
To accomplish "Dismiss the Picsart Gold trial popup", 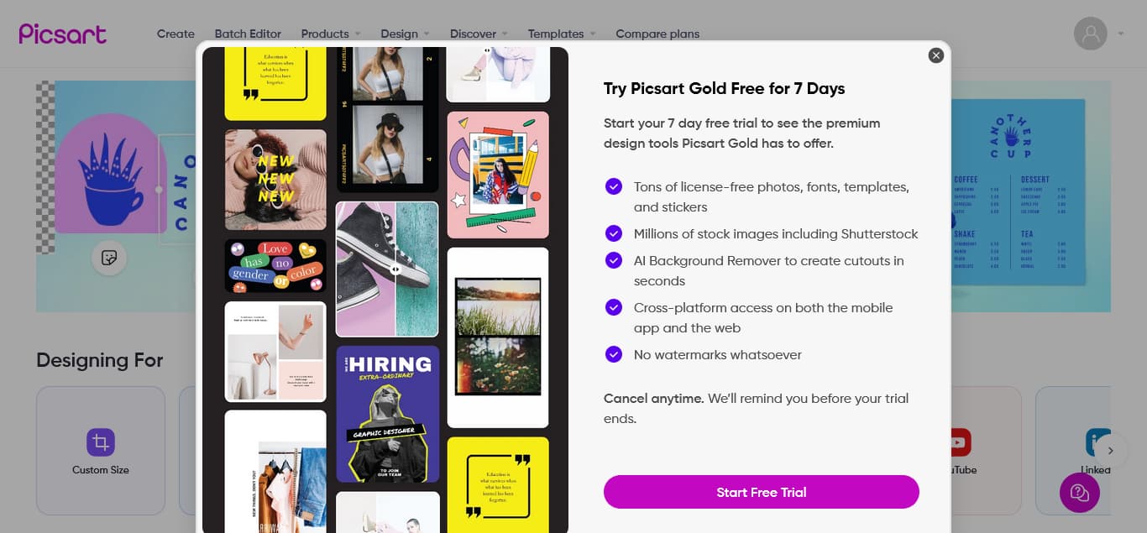I will [x=935, y=55].
